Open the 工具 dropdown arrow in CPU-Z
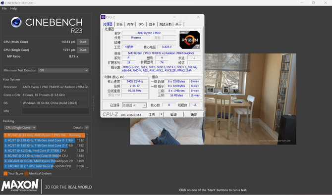332x195 pixels. point(162,114)
